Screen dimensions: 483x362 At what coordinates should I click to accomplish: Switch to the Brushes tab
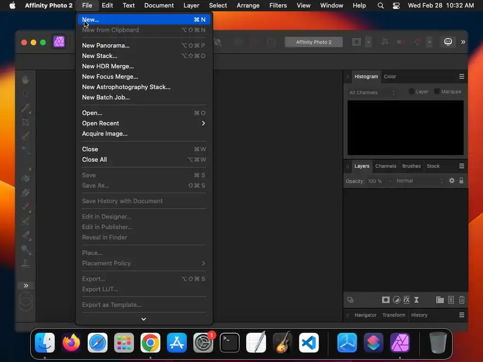point(411,166)
